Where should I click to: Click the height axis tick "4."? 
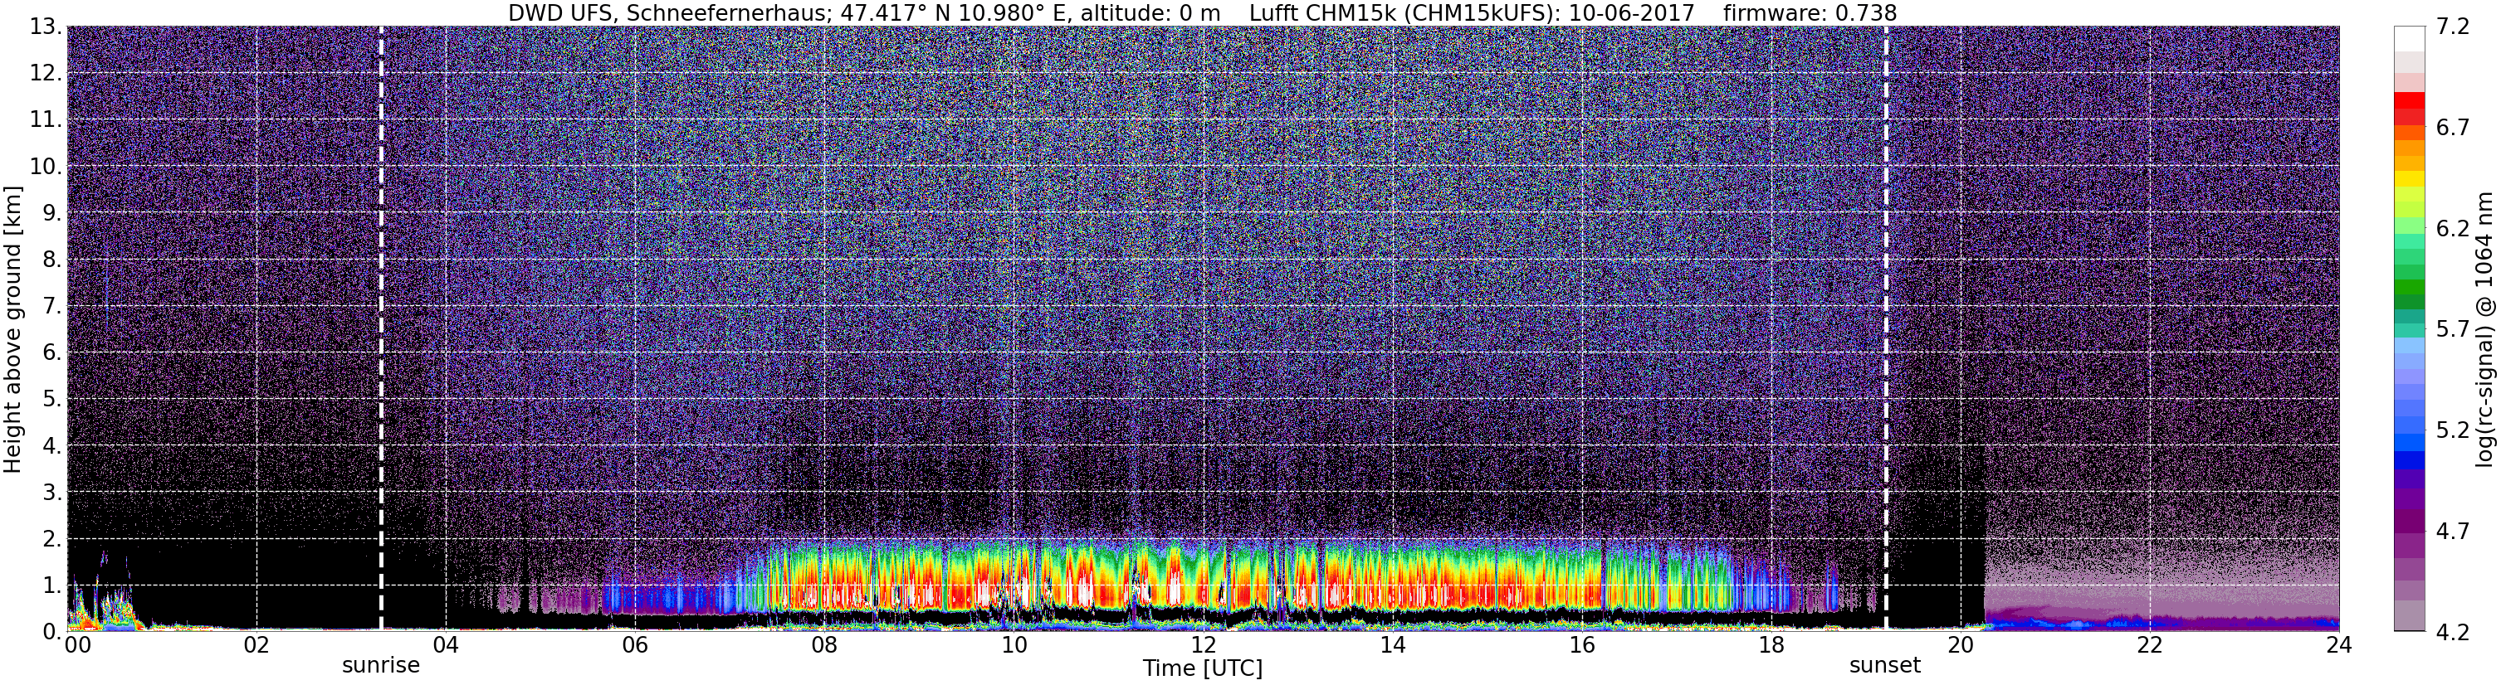53,446
